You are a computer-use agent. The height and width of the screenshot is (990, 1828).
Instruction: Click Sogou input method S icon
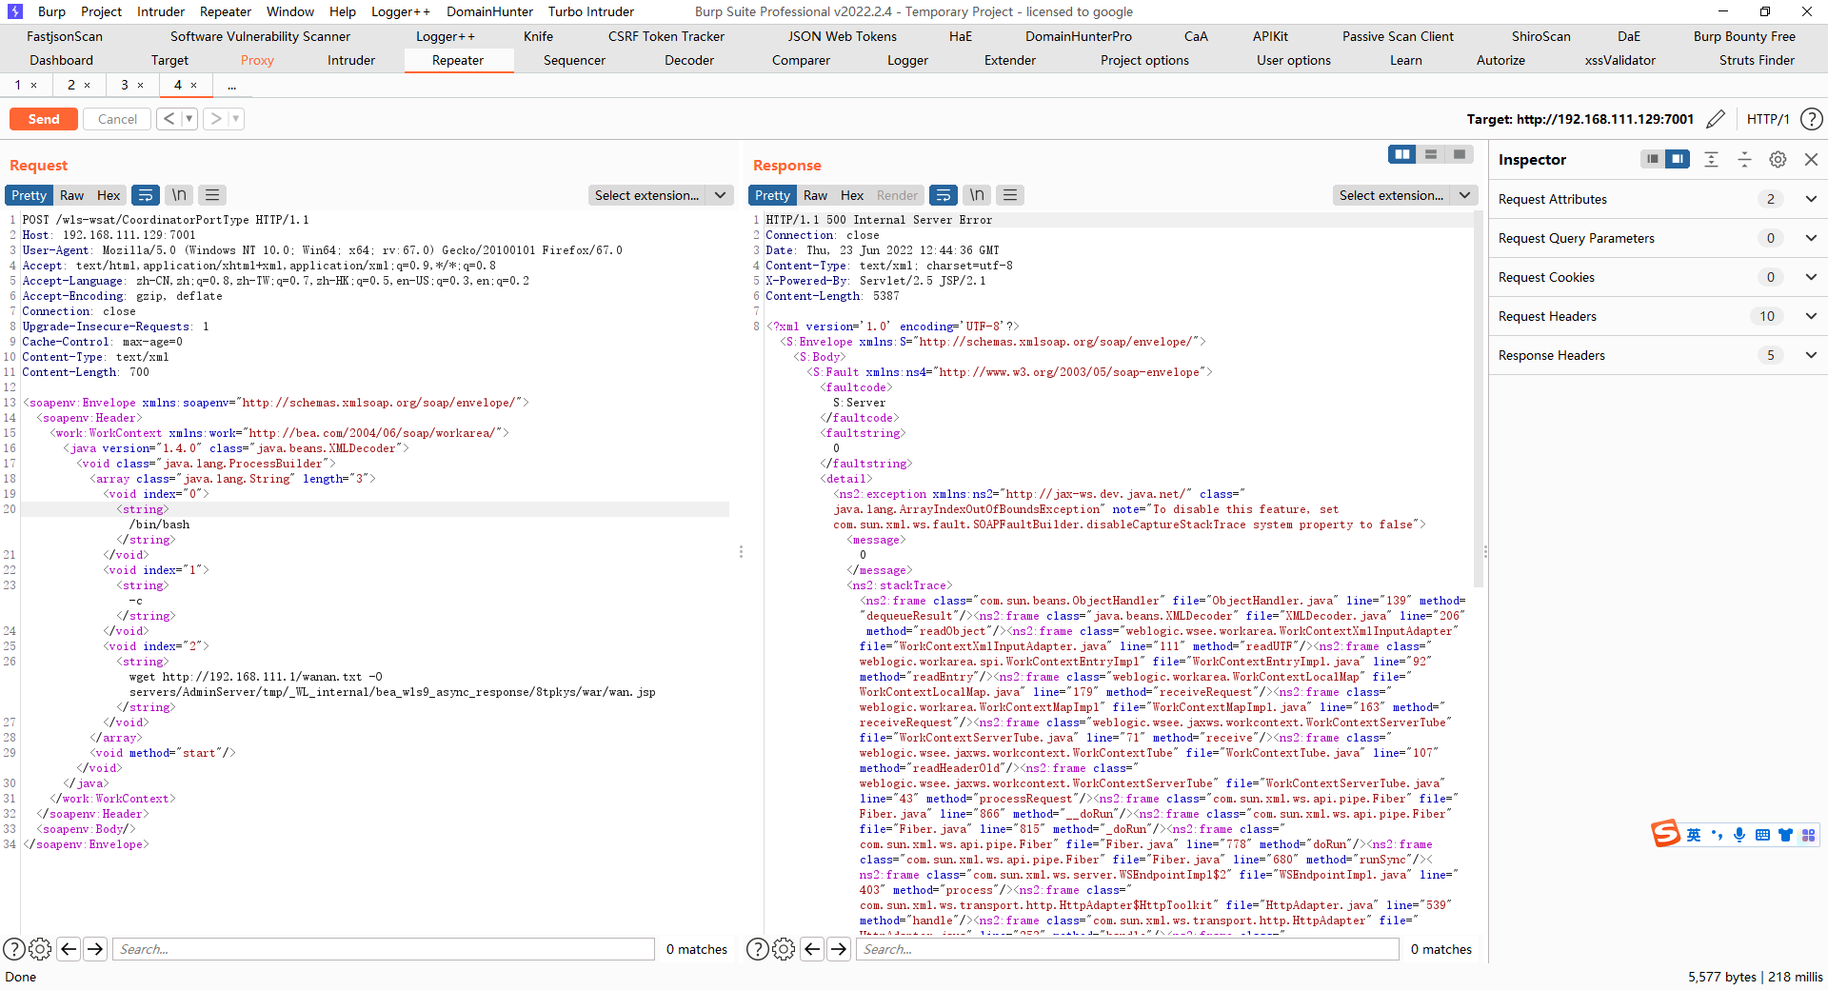(1665, 834)
